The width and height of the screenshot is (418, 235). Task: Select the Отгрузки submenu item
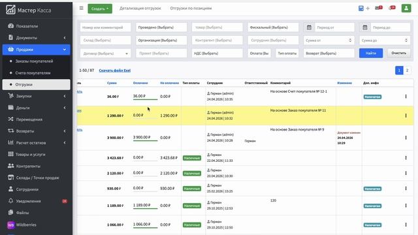37,84
